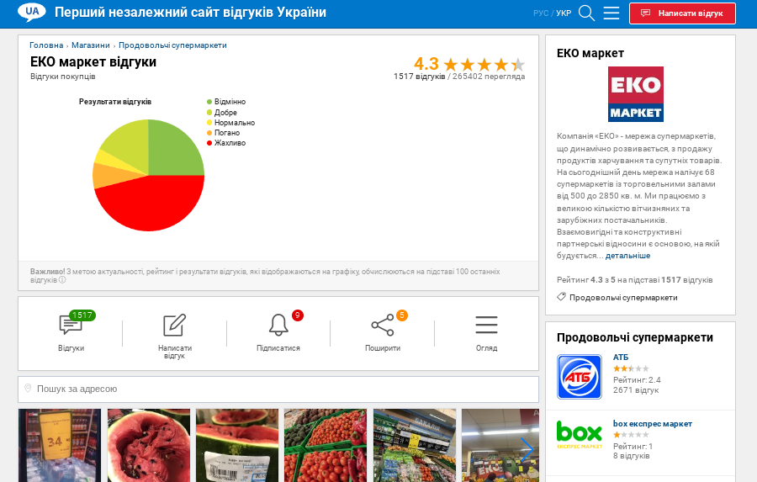Click the ЕКО маркет відгуки heading
Screen dimensions: 757x482
tap(93, 61)
